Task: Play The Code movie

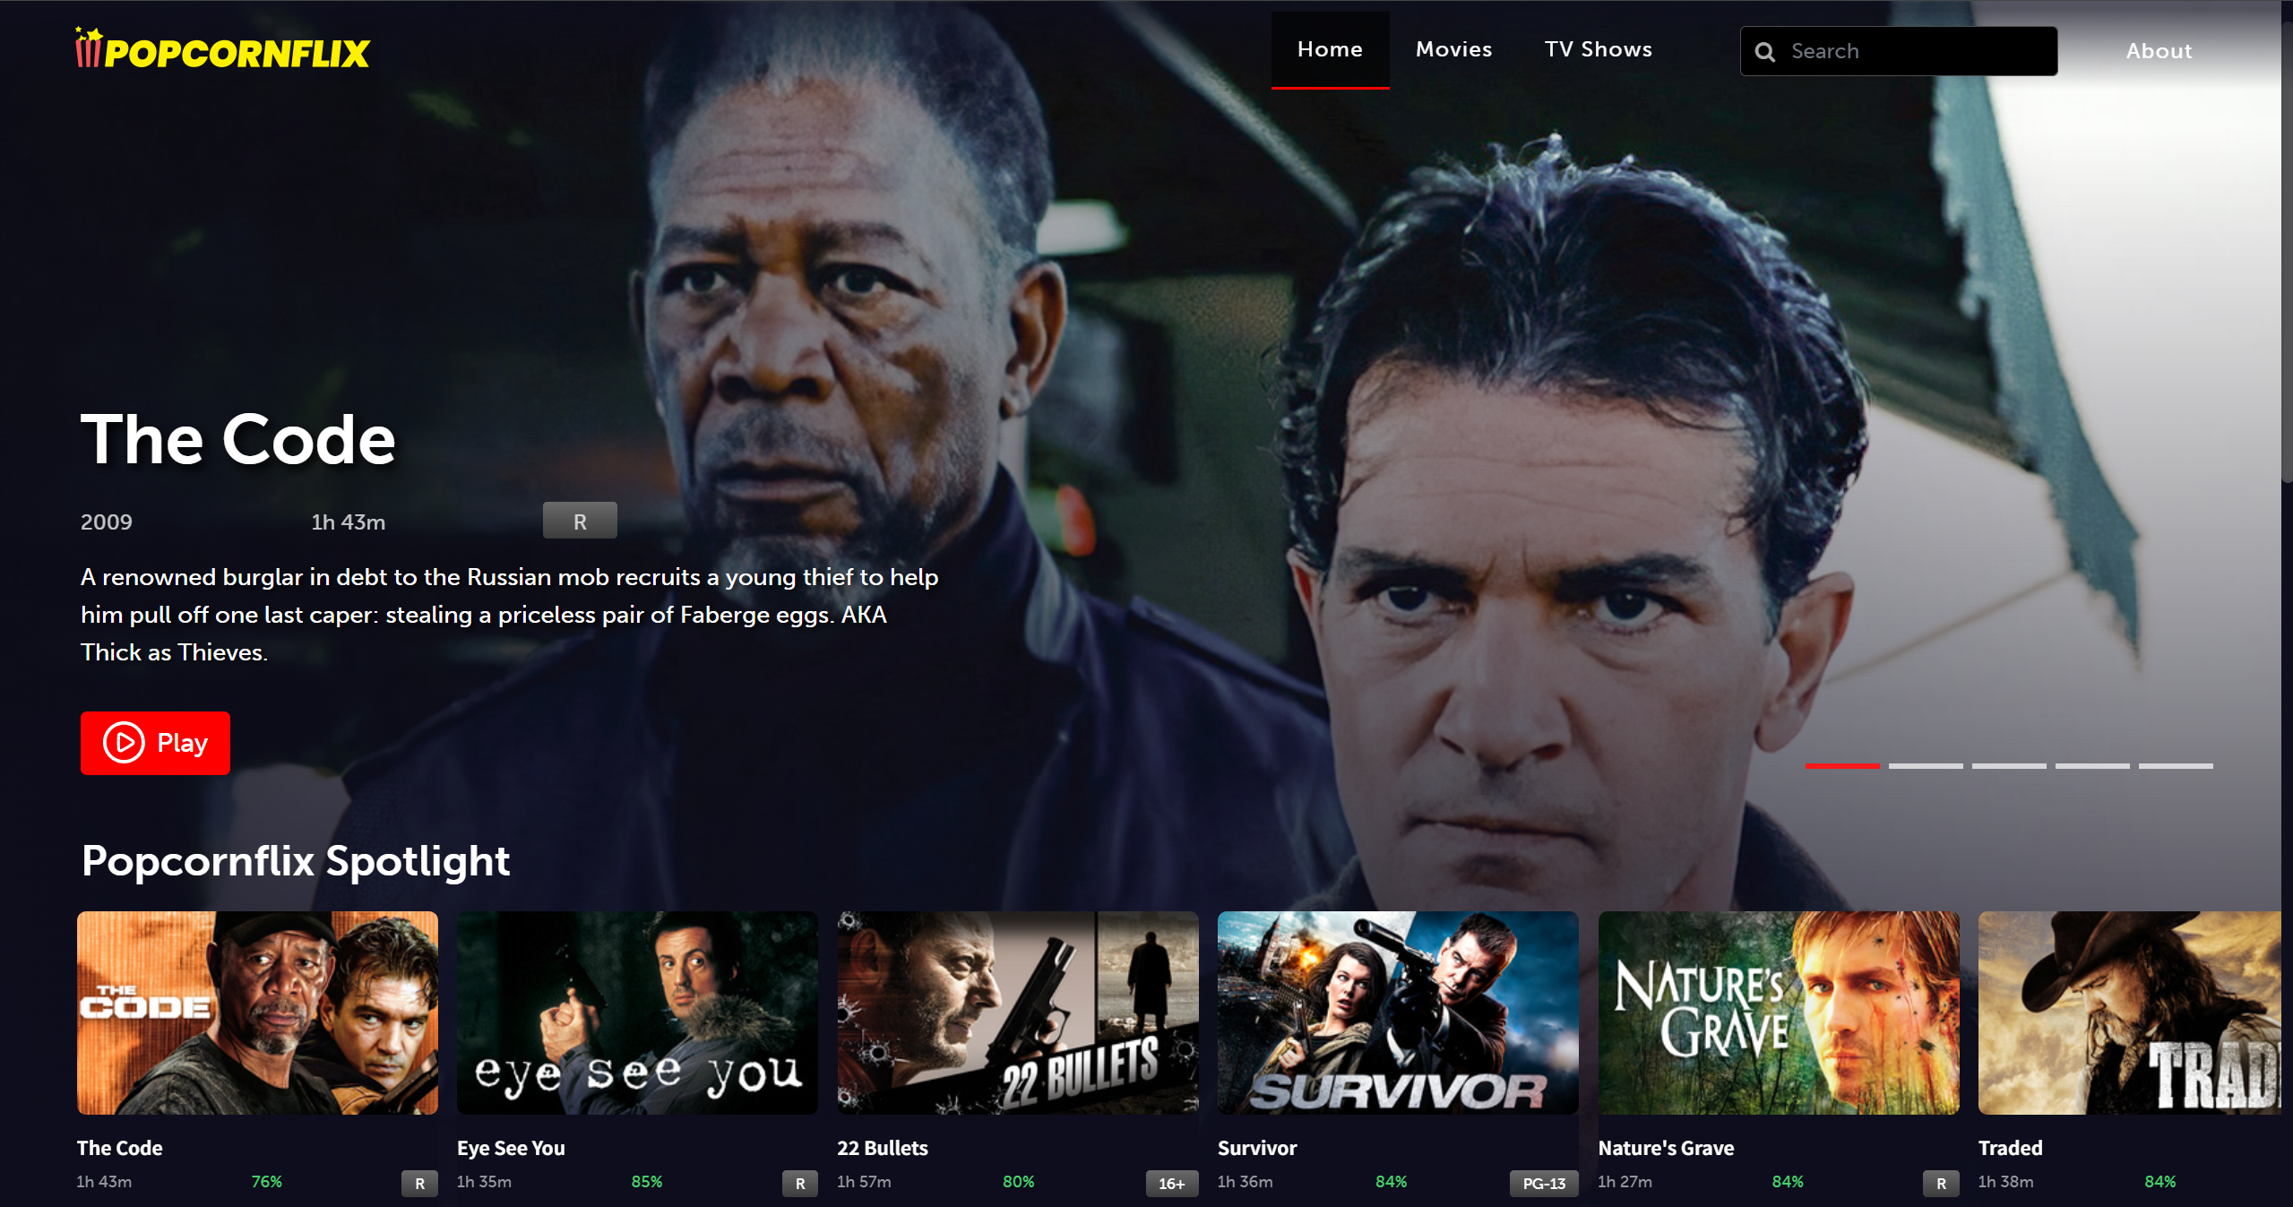Action: point(155,743)
